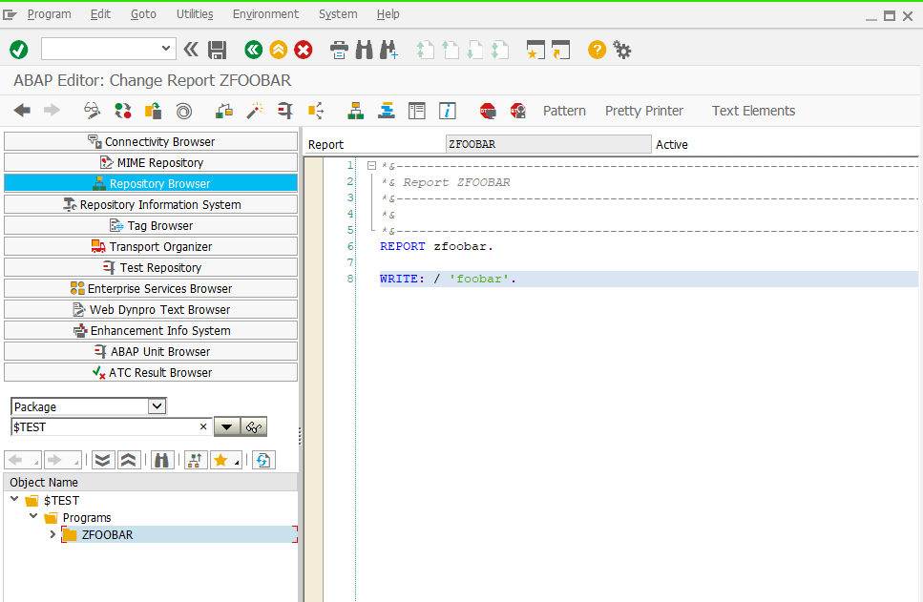Click the red Cancel icon
The width and height of the screenshot is (923, 602).
point(304,50)
